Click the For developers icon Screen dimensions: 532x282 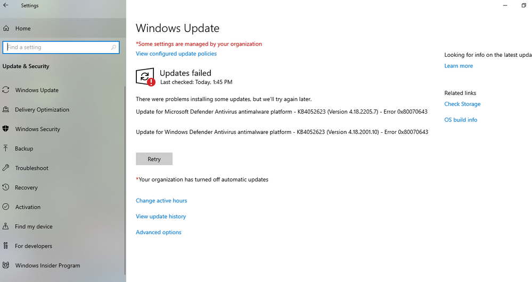click(x=5, y=246)
